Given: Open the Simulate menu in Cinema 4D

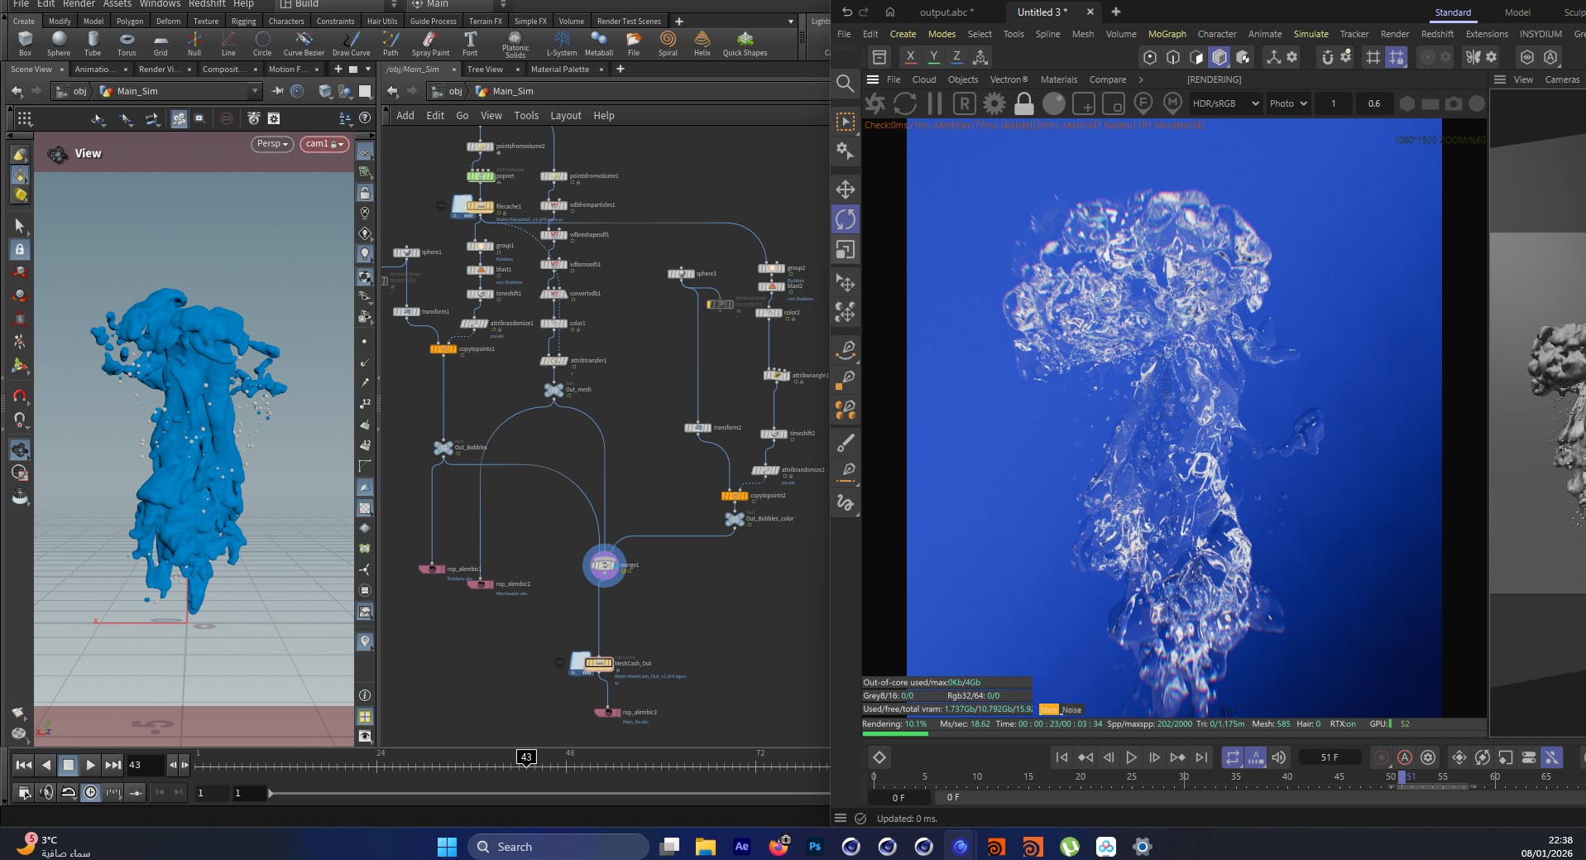Looking at the screenshot, I should 1310,34.
